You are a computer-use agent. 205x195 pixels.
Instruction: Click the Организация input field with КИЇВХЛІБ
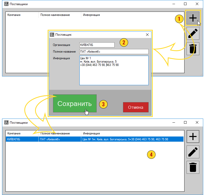97,45
